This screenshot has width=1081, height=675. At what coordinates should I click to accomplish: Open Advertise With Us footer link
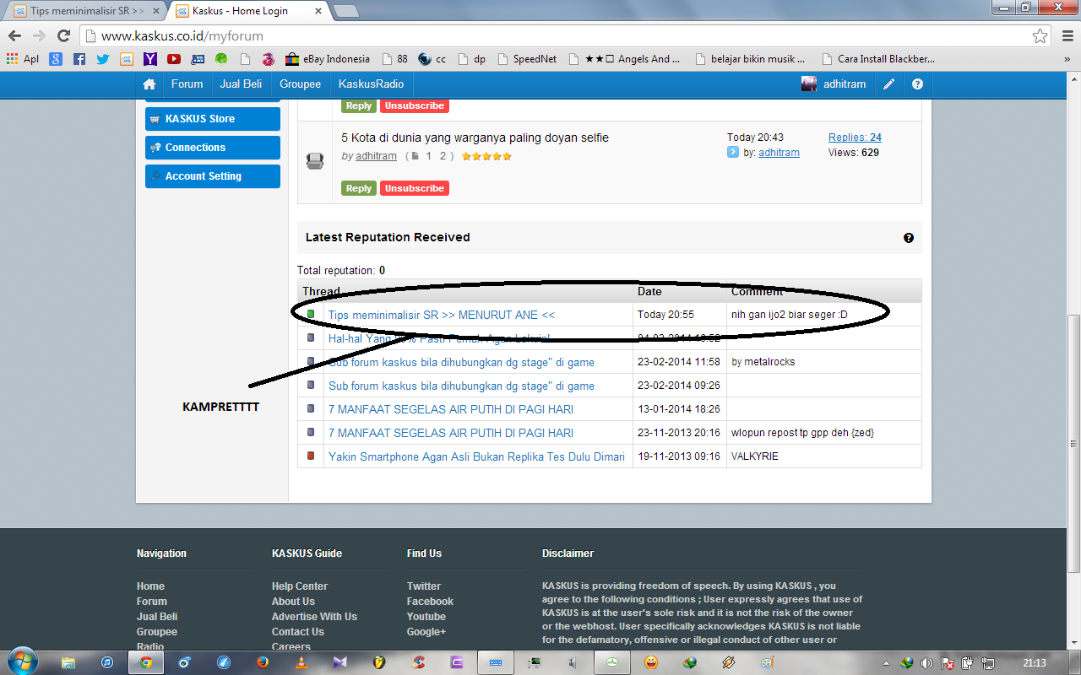[314, 617]
